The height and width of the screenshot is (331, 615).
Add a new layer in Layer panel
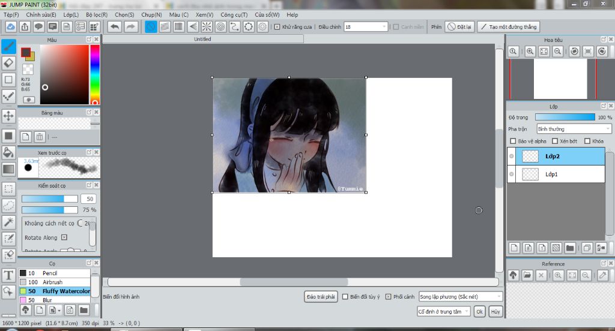[x=514, y=248]
